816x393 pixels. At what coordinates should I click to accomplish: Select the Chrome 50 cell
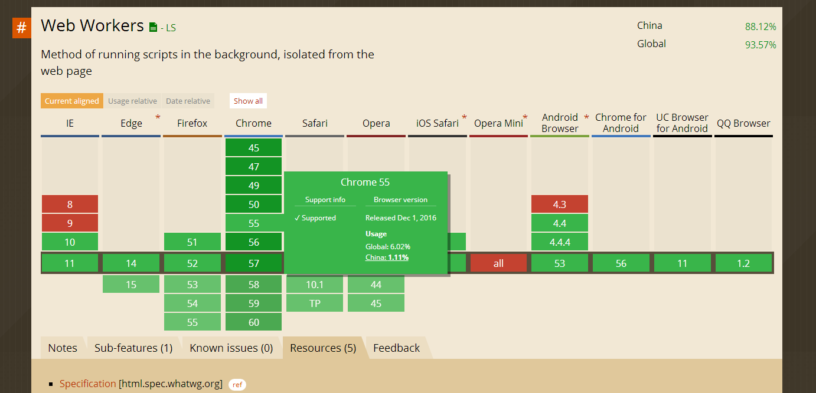[x=253, y=204]
